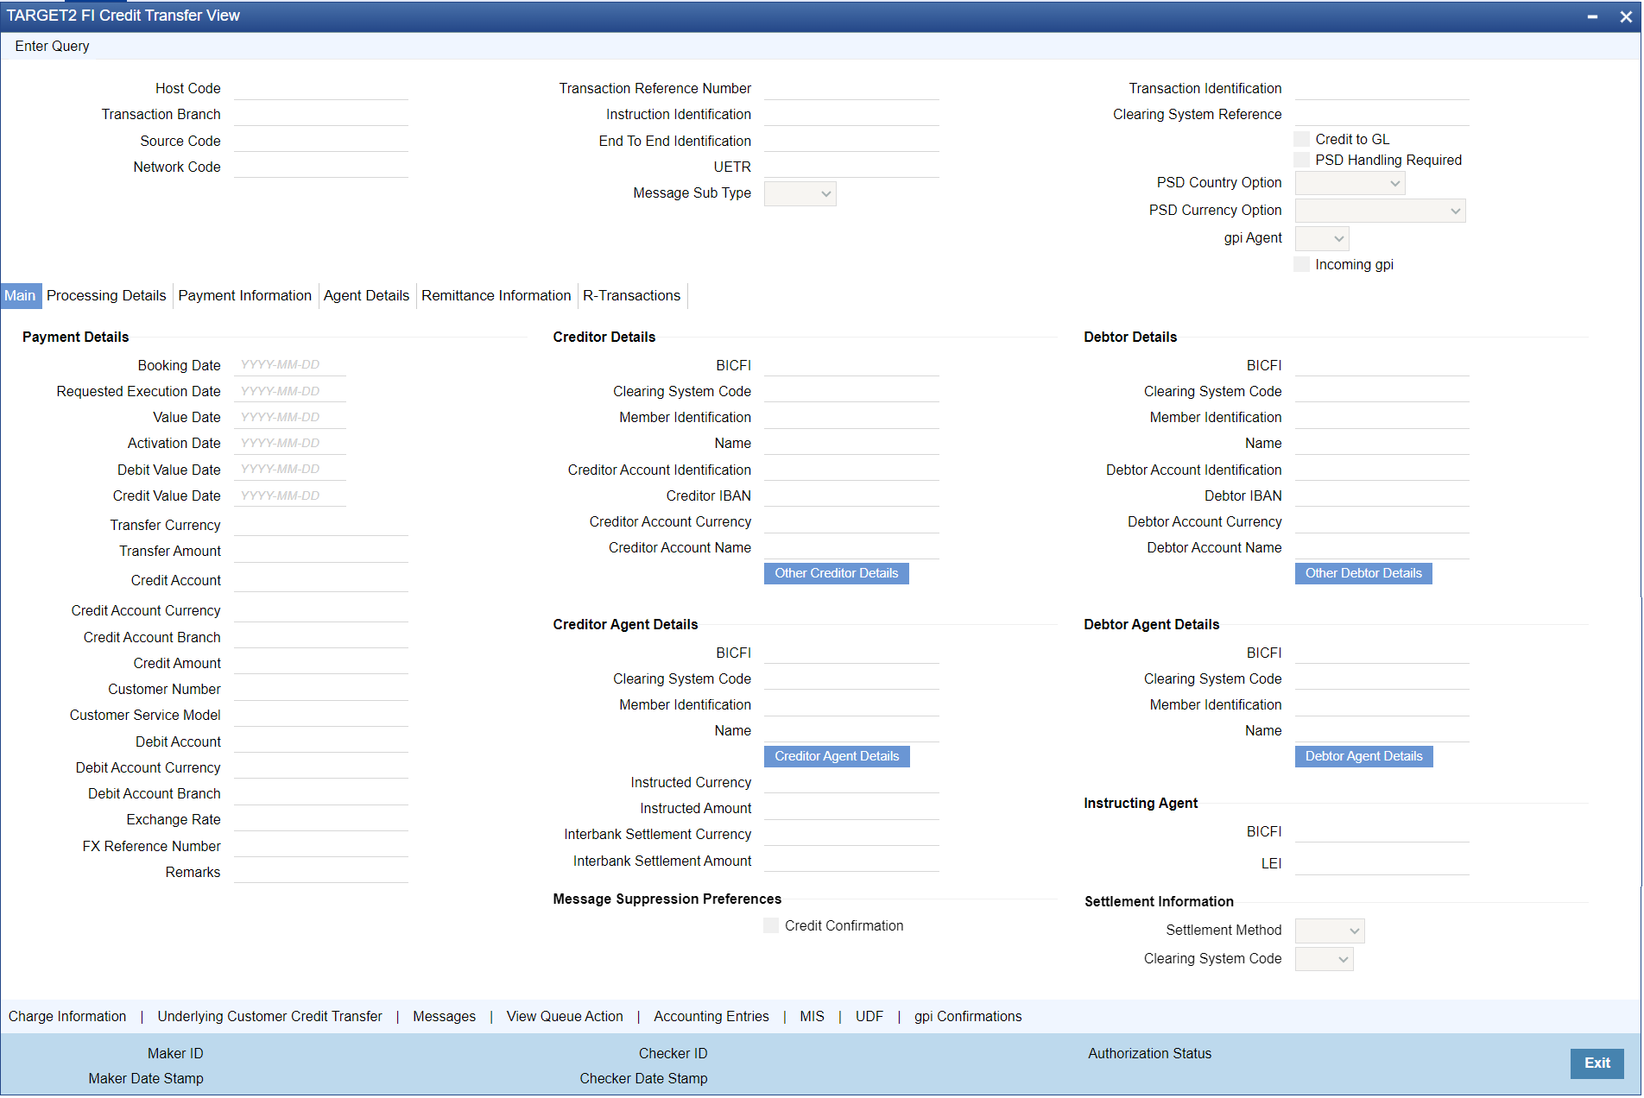Select the Requested Execution Date field

(290, 391)
